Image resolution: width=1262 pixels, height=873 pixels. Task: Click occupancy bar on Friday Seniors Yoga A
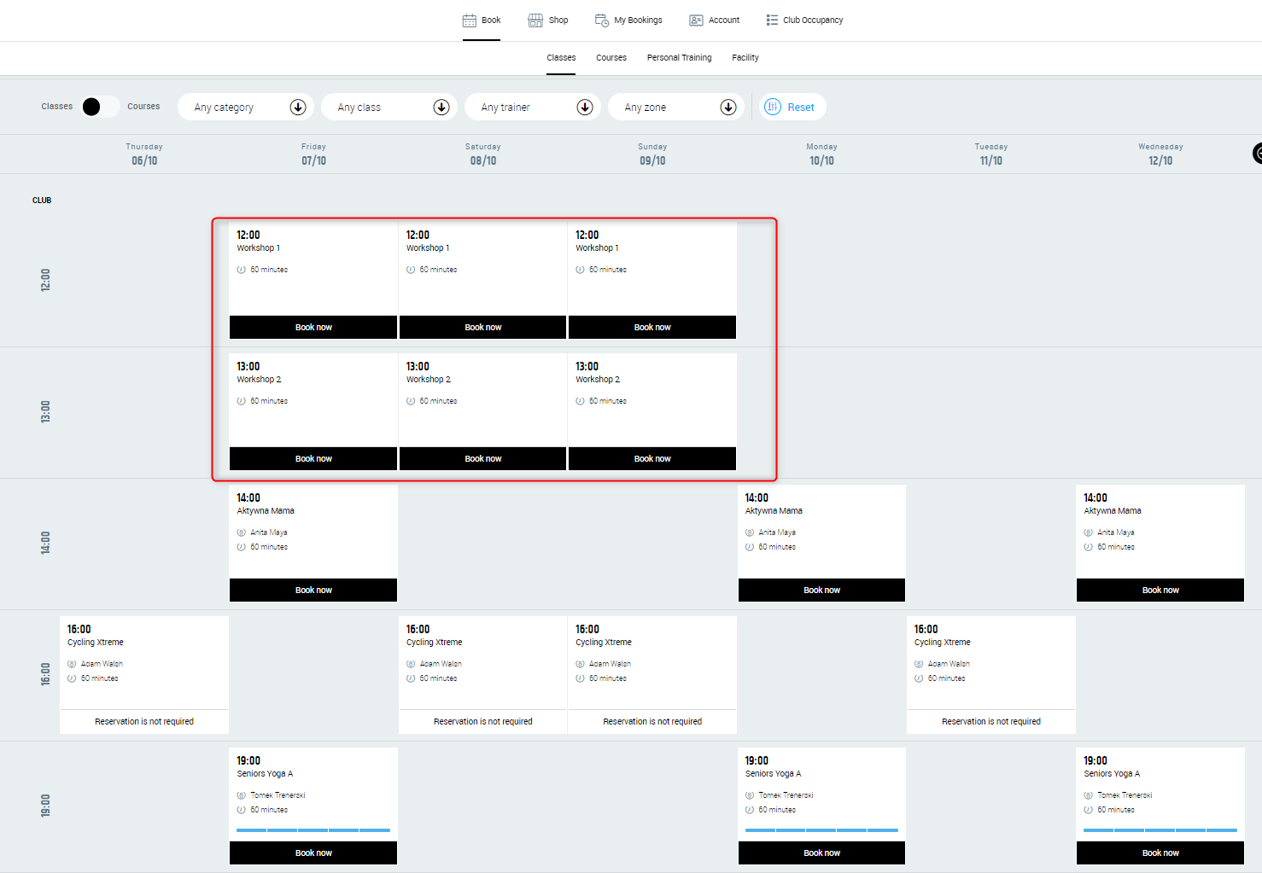[x=313, y=829]
